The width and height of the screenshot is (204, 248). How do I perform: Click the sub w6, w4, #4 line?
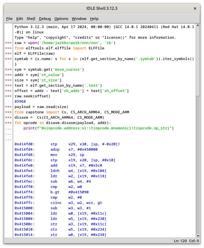[x=53, y=182]
